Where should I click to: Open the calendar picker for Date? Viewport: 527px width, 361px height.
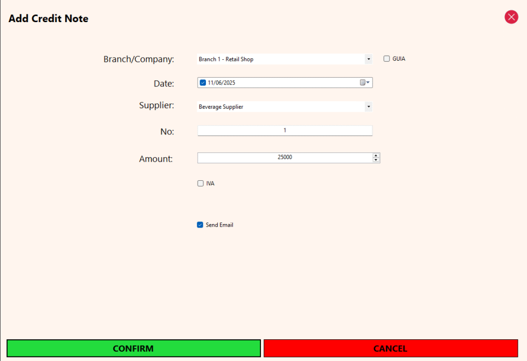coord(365,83)
